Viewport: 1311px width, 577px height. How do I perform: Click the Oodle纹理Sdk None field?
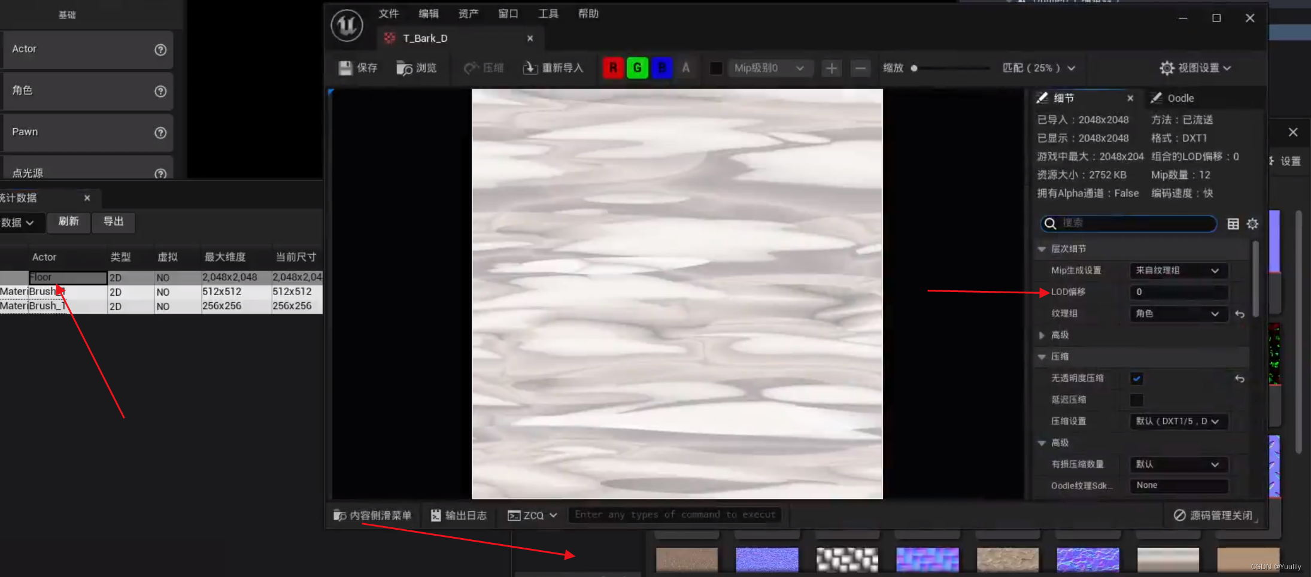point(1179,485)
